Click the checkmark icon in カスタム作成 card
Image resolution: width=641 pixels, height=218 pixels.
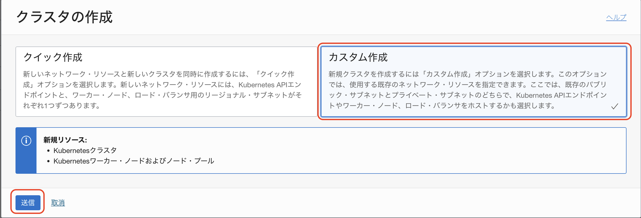pos(614,106)
